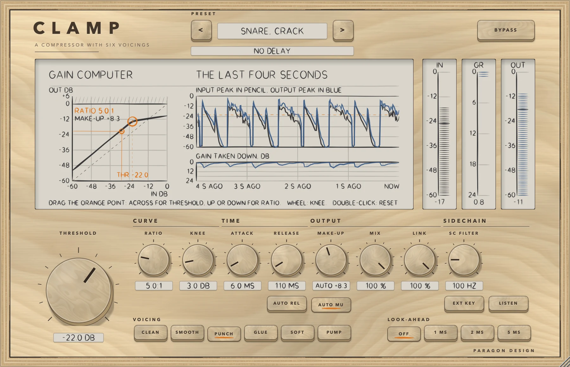This screenshot has height=367, width=570.
Task: Click the AUTO +8.3 make-up value field
Action: click(x=331, y=286)
